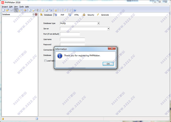Click the 'Thank you for registering PHPMaker.' message
Screen dimensions: 171x122
click(x=82, y=55)
